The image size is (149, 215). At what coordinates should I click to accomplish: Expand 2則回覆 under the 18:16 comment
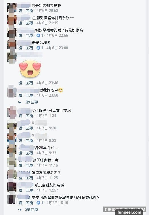point(32,210)
